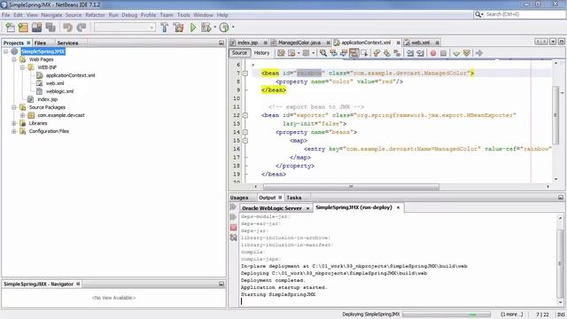Click the Save All toolbar icon

(x=50, y=27)
